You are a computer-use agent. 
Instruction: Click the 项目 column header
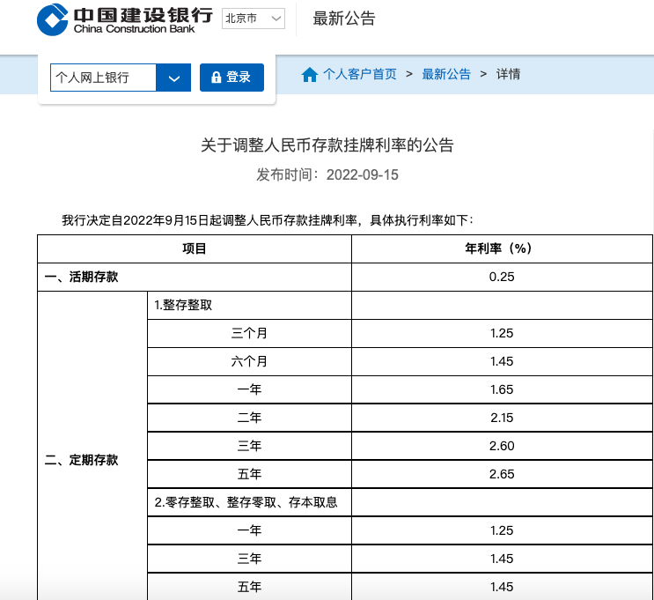[x=195, y=248]
